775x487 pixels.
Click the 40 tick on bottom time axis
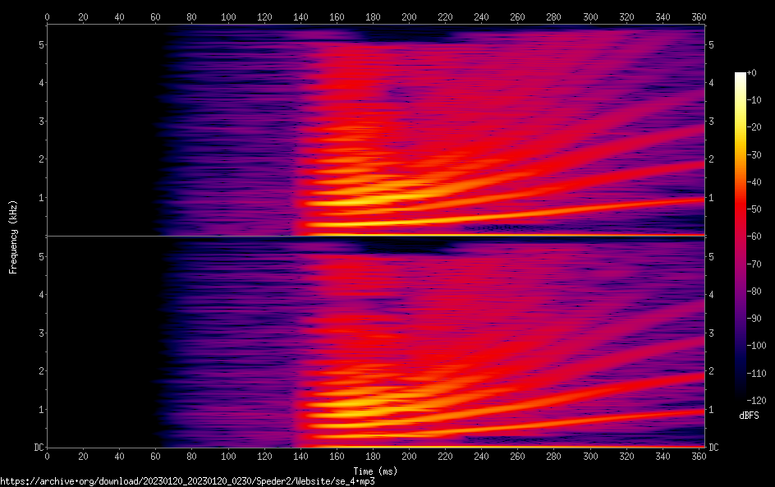pyautogui.click(x=120, y=457)
